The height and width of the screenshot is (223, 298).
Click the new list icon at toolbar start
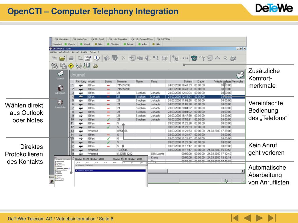point(54,58)
